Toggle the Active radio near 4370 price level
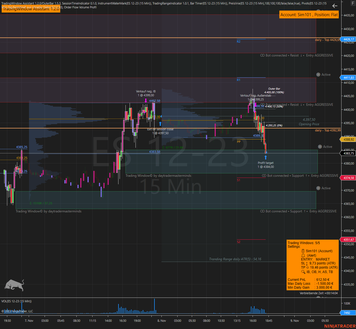The image size is (356, 329). coord(318,188)
